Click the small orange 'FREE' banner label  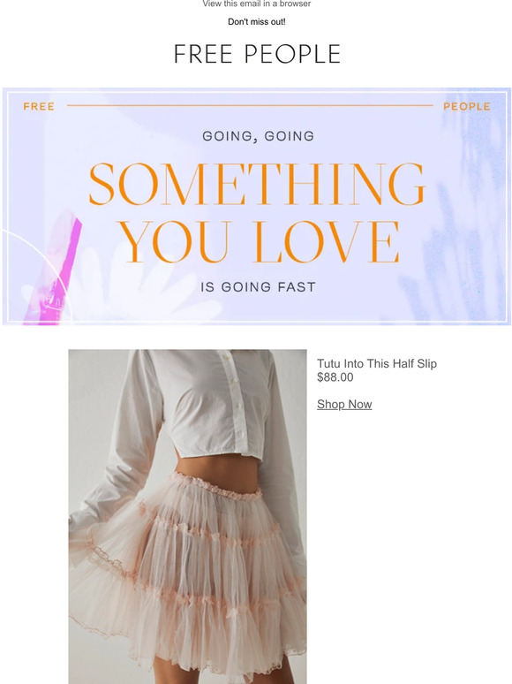(x=39, y=106)
